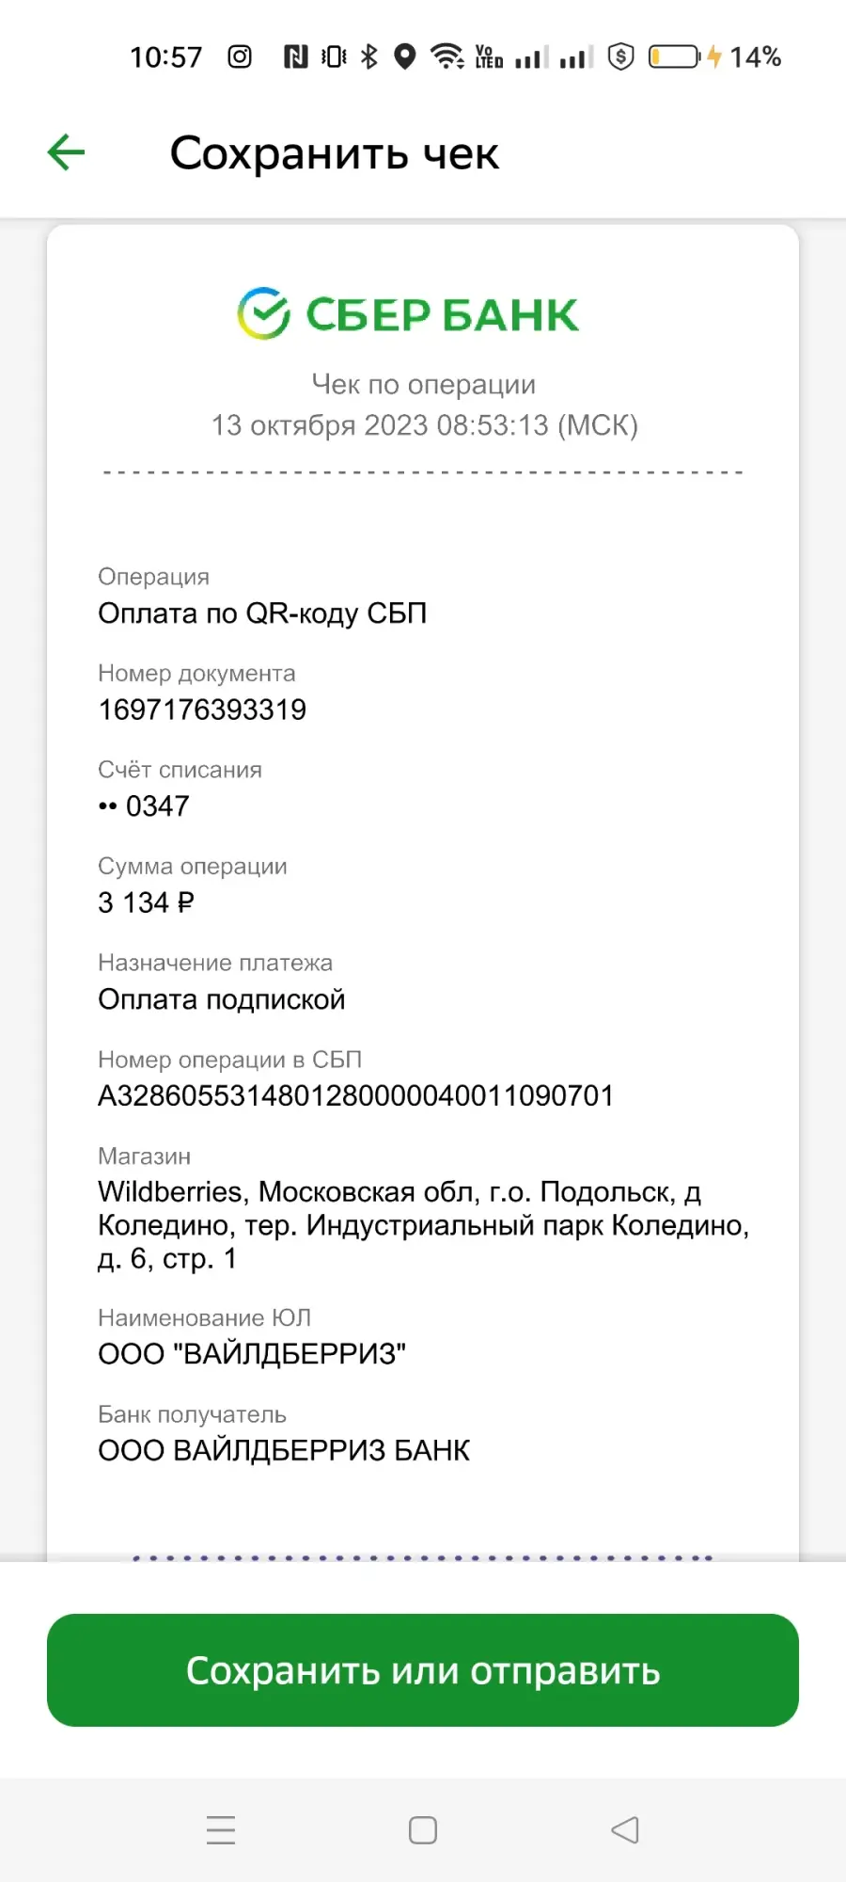Image resolution: width=846 pixels, height=1882 pixels.
Task: Tap the 3 134 ₽ operation amount
Action: [x=146, y=902]
